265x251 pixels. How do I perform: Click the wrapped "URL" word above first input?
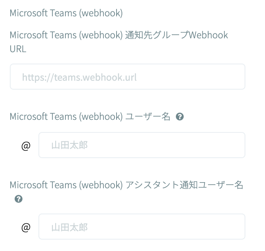click(18, 49)
